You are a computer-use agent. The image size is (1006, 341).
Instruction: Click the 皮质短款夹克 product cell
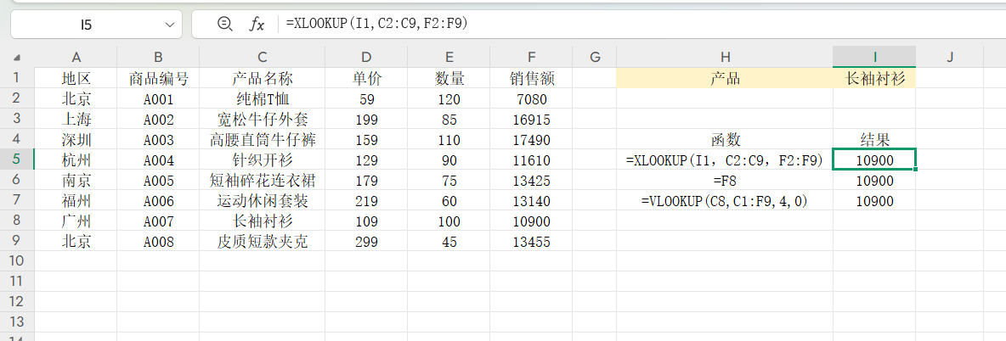(x=262, y=242)
